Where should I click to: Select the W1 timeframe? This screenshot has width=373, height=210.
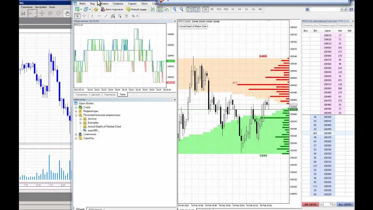253,9
